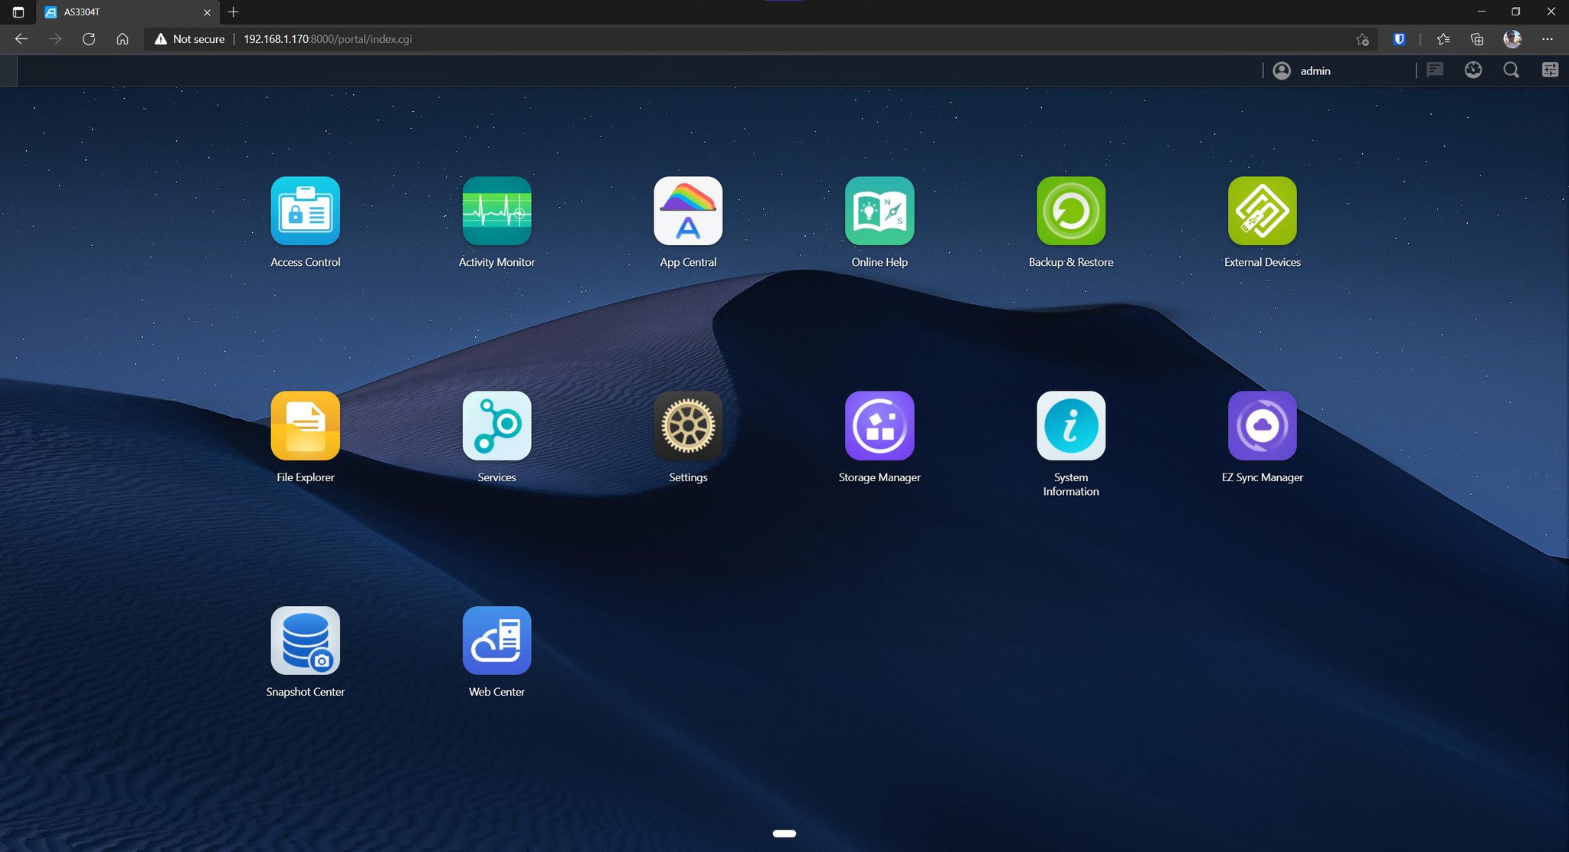This screenshot has height=852, width=1569.
Task: Click the desktop page indicator pill
Action: [784, 834]
